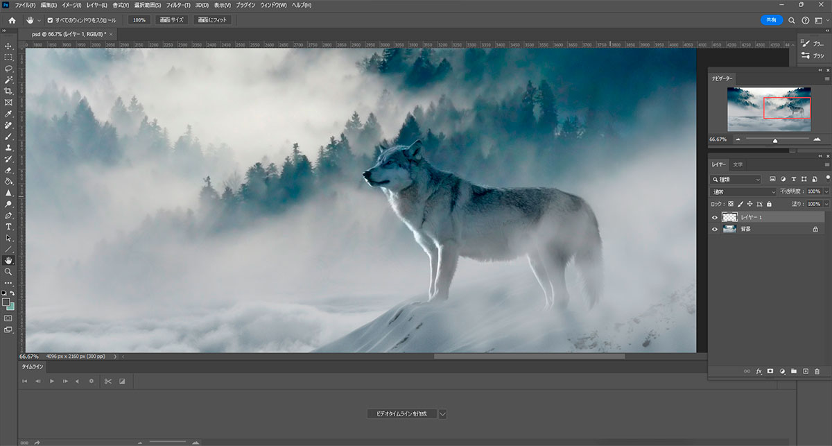Open the フィルター(T) menu
The height and width of the screenshot is (446, 832).
(x=178, y=6)
